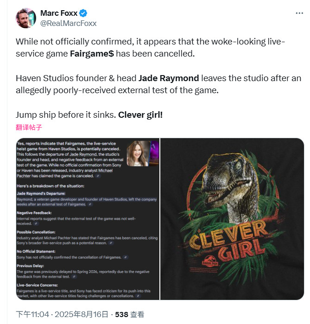310x324 pixels.
Task: Open the Clever Girl raptor image
Action: (x=232, y=218)
